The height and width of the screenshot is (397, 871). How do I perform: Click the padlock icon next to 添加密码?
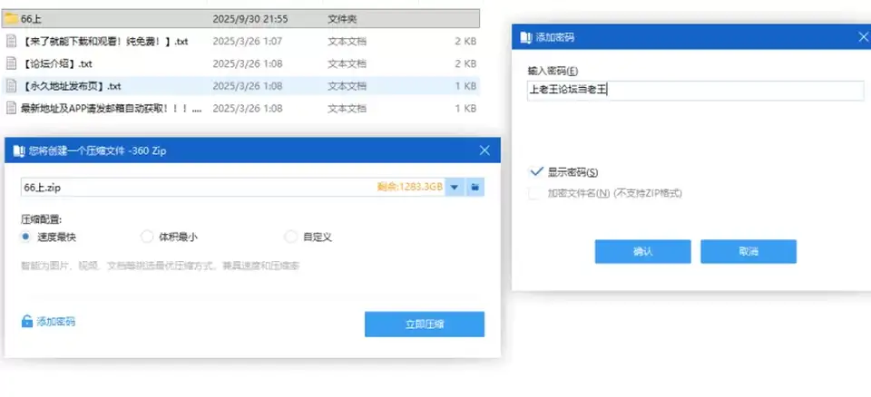(x=26, y=321)
